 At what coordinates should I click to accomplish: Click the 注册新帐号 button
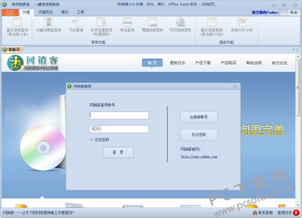click(x=199, y=117)
